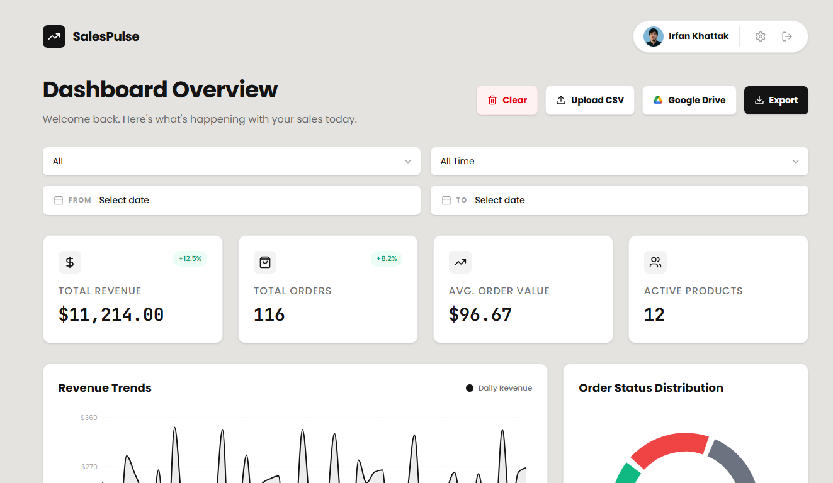Click Irfan Khattak's profile avatar
833x483 pixels.
pos(654,36)
